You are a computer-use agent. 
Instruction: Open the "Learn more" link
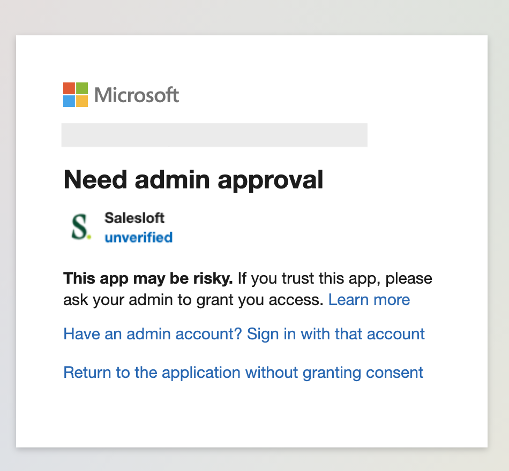[369, 300]
